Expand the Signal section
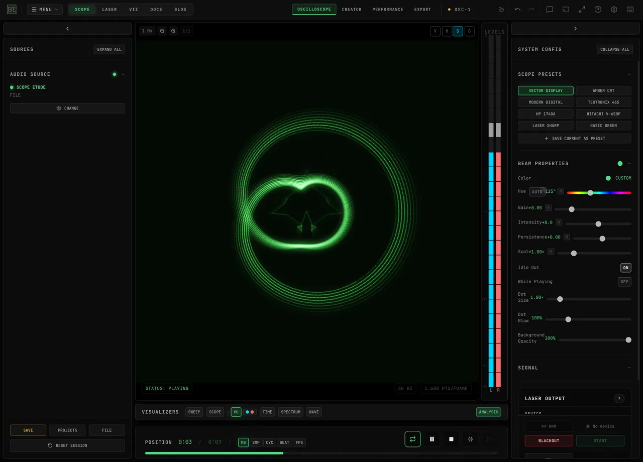This screenshot has height=462, width=643. click(629, 368)
